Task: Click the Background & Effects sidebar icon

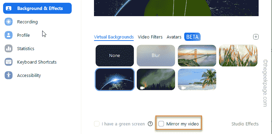Action: point(9,8)
